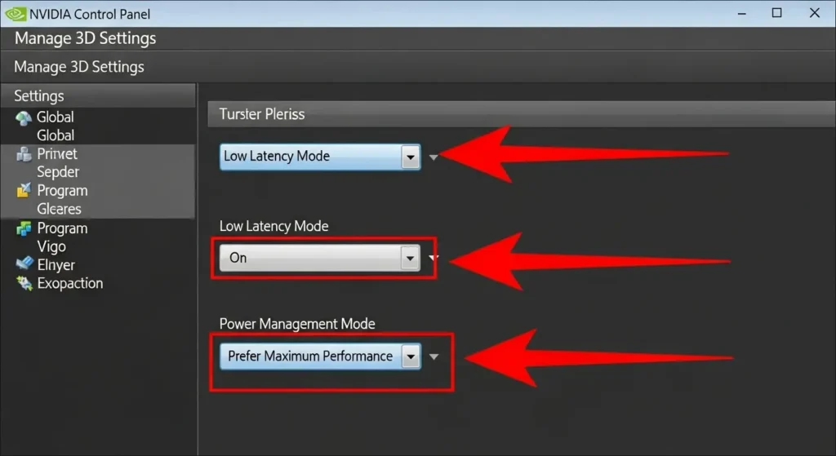Click the Settings header in the sidebar
This screenshot has width=836, height=456.
click(39, 96)
